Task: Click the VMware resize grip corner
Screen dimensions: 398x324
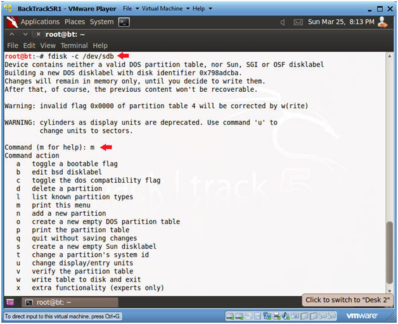Action: [391, 318]
